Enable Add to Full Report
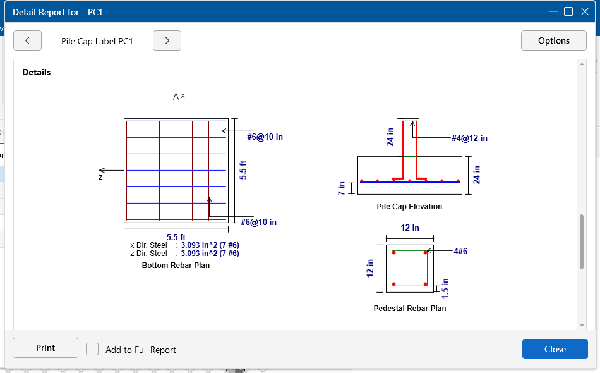 pos(92,349)
